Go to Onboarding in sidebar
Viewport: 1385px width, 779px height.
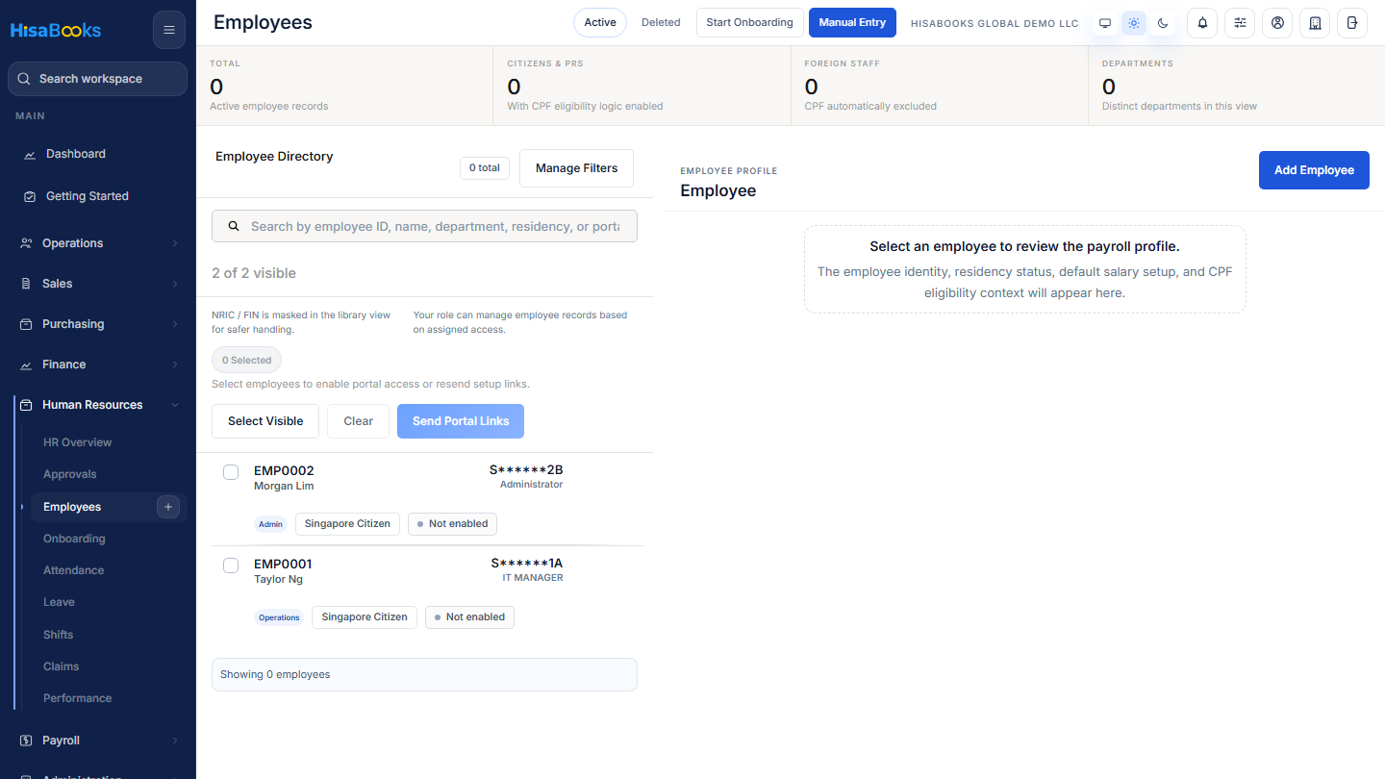click(74, 539)
